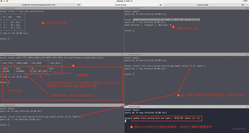The width and height of the screenshot is (249, 133).
Task: Click the table row containing aaa
Action: pyautogui.click(x=13, y=25)
